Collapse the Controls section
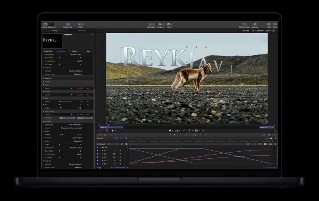The image size is (319, 201). tap(43, 121)
